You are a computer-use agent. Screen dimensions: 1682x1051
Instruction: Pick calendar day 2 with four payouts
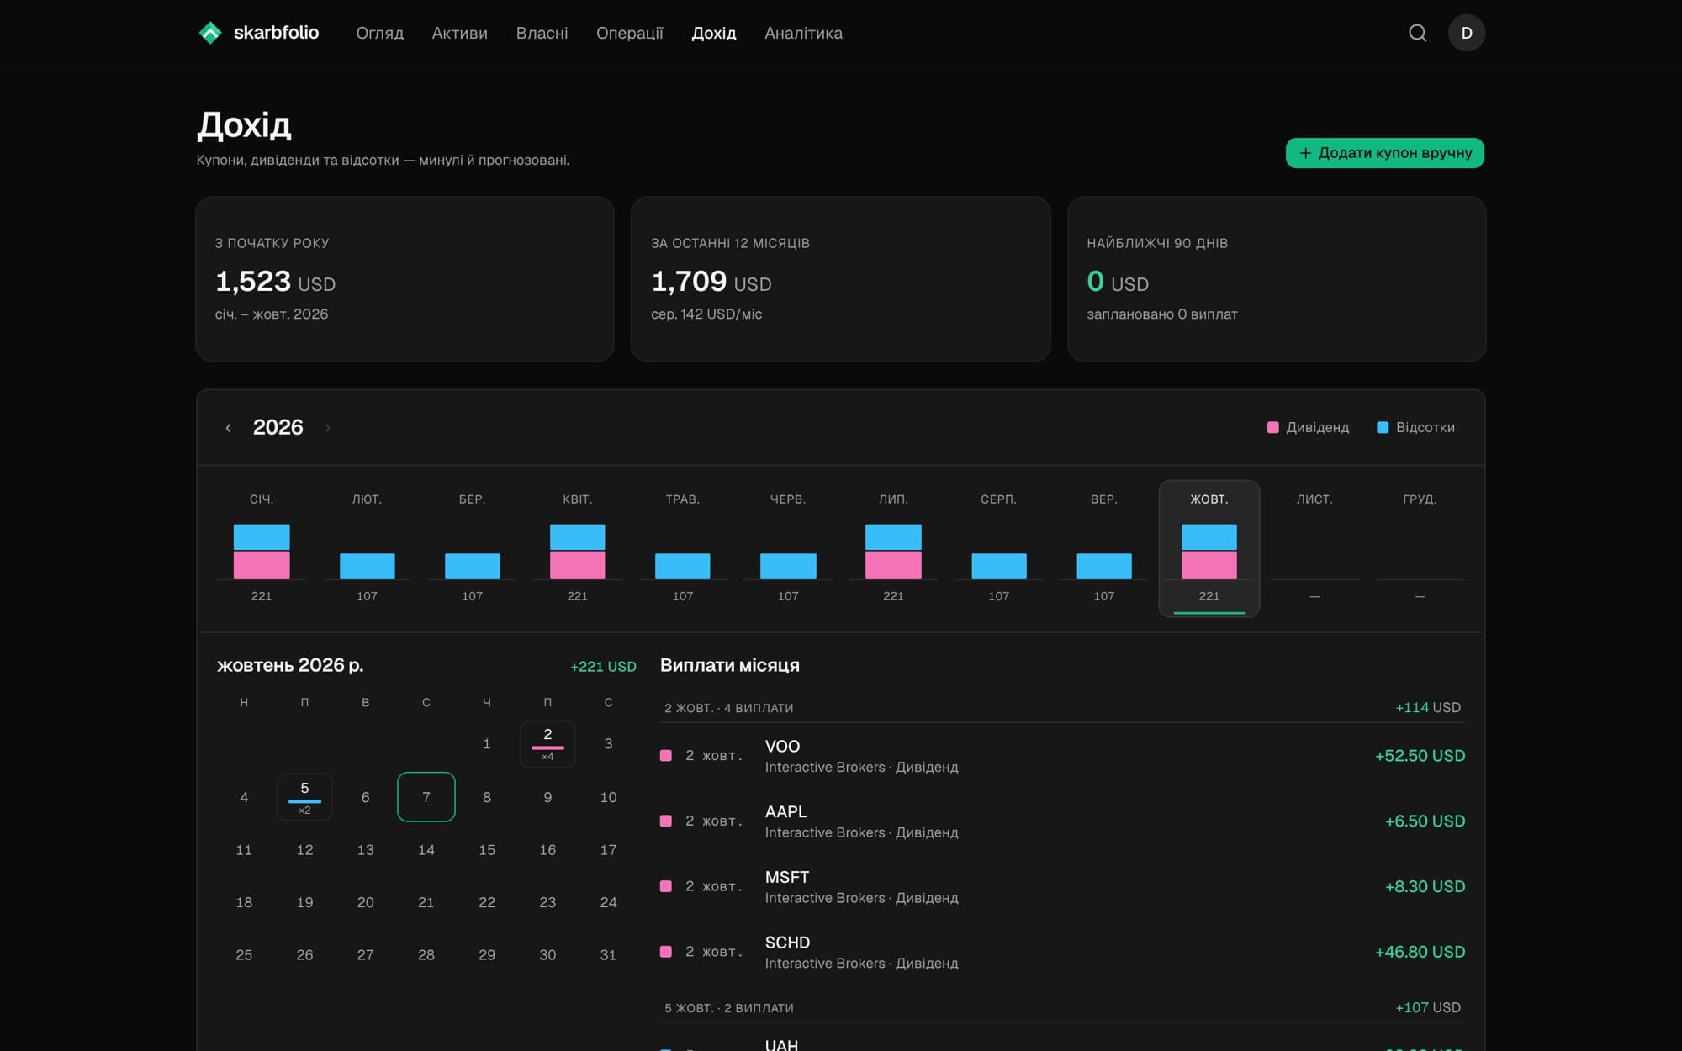[547, 744]
